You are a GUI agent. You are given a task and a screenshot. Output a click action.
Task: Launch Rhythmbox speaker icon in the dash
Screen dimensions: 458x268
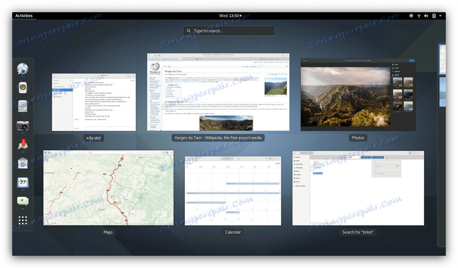(23, 88)
